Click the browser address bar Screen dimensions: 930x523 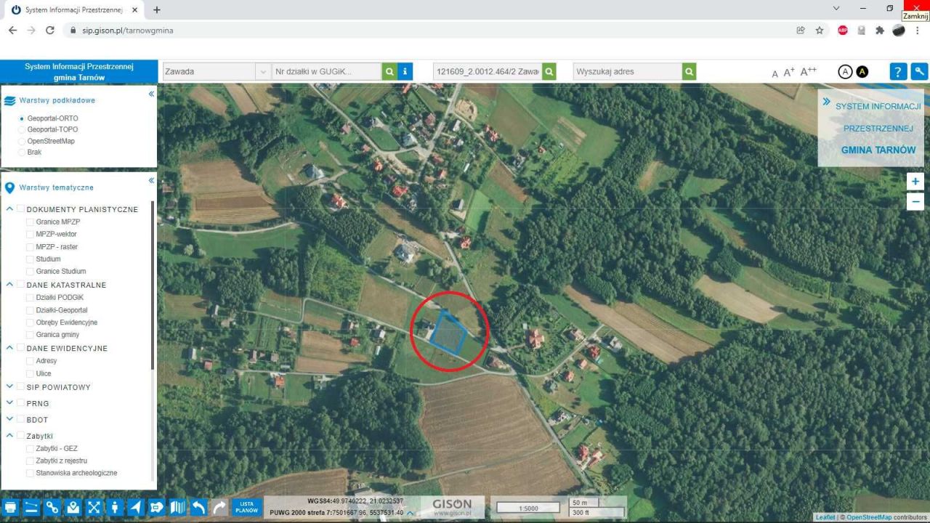(x=429, y=31)
